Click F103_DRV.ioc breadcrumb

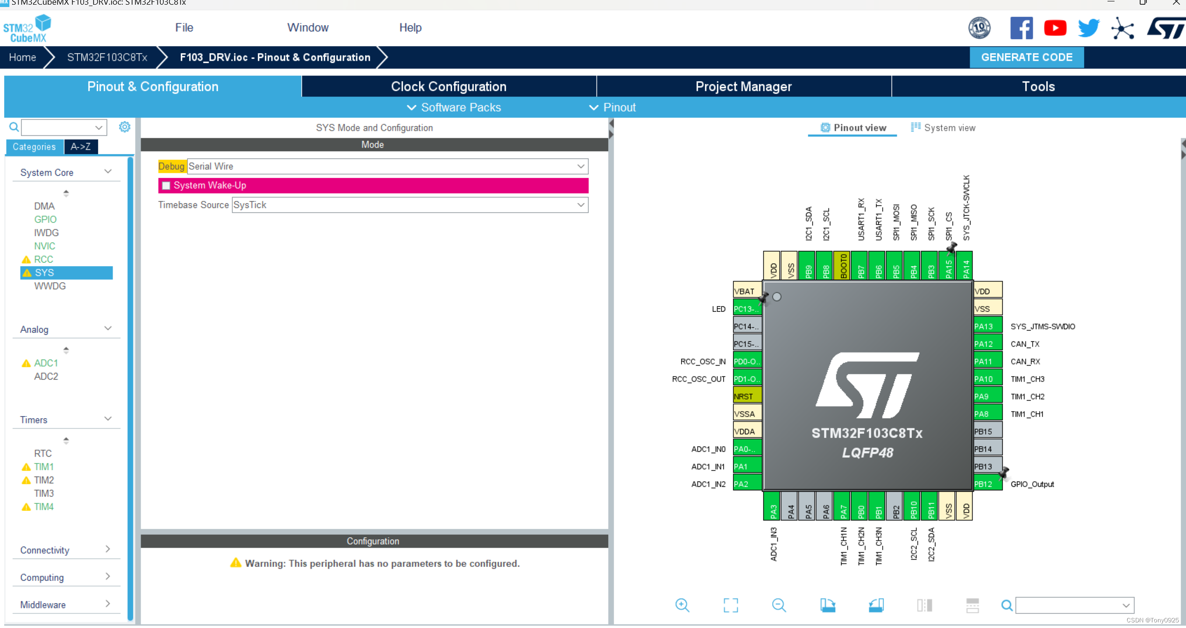(275, 57)
